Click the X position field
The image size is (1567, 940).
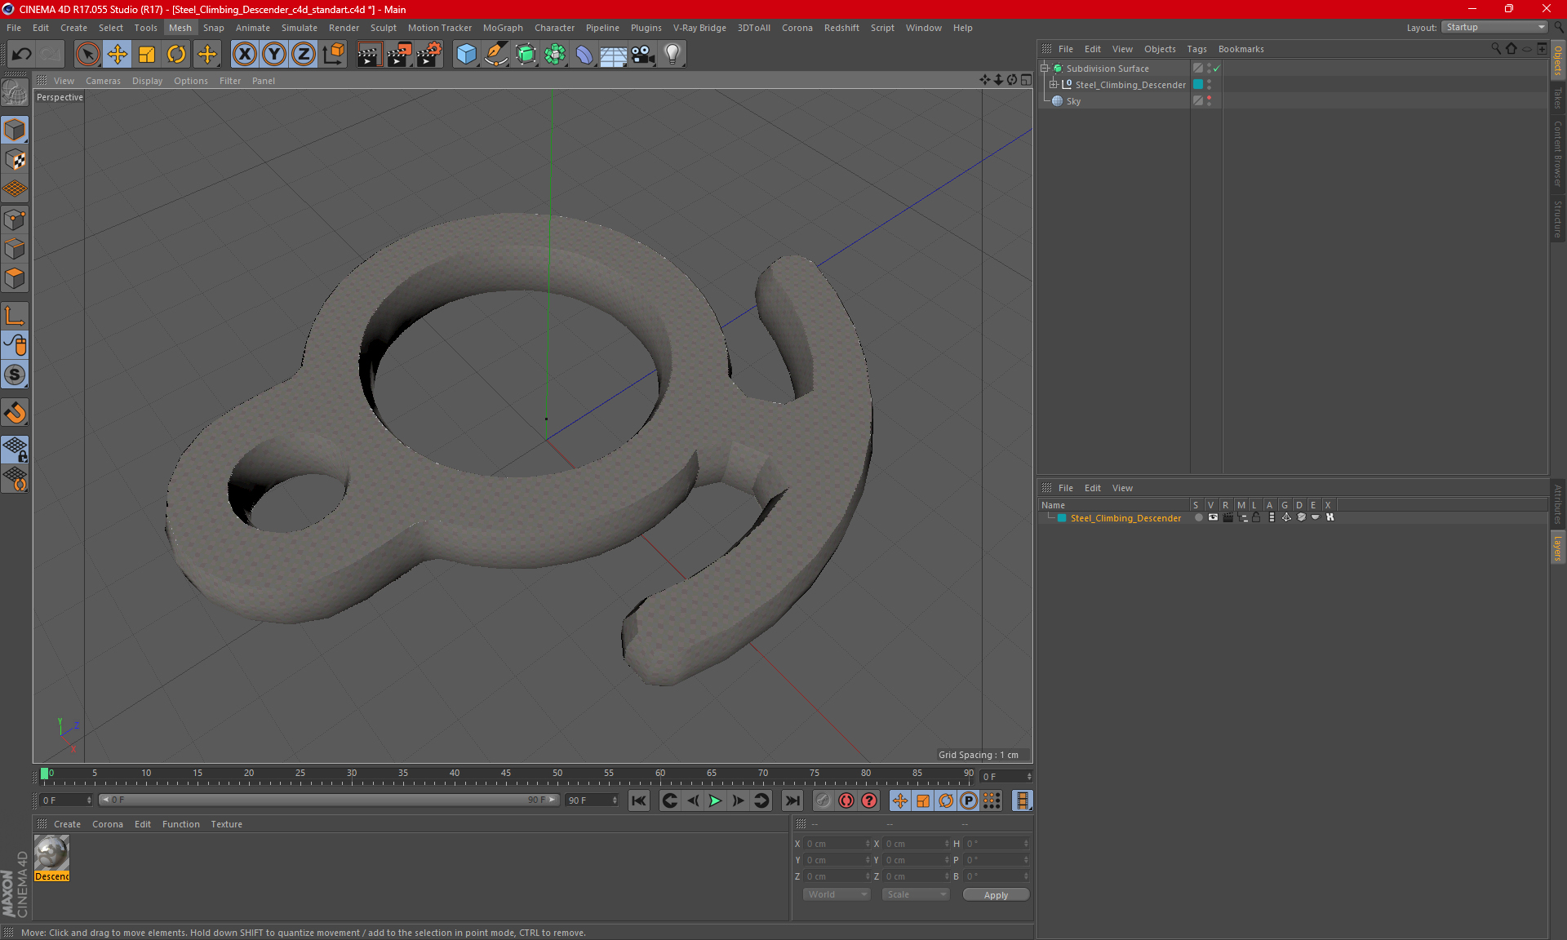click(x=837, y=844)
